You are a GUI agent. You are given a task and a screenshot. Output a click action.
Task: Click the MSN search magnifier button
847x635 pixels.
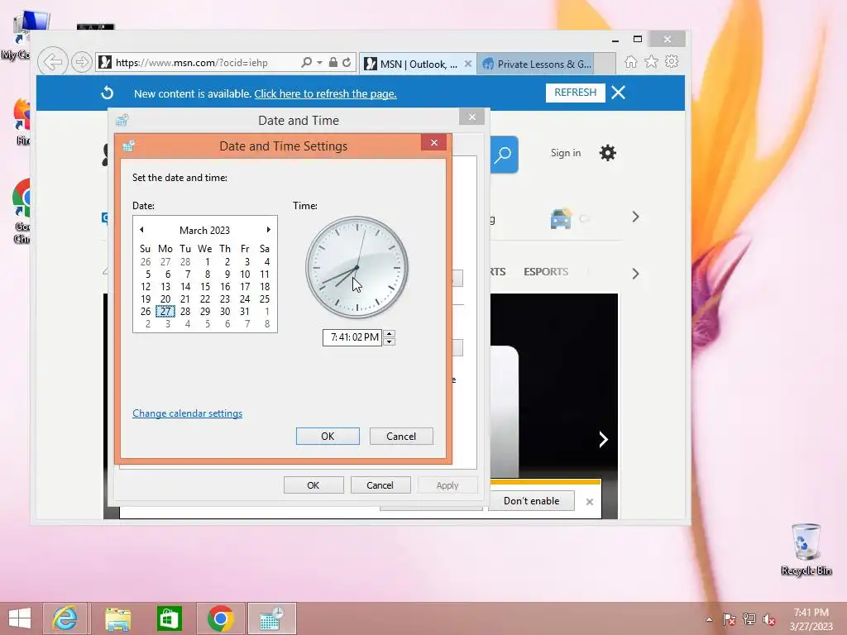(504, 155)
